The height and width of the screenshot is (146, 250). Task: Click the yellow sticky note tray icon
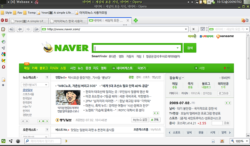click(x=205, y=2)
